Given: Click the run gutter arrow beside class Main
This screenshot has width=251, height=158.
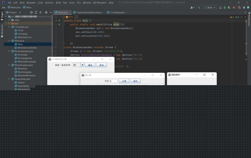Looking at the screenshot, I should [59, 21].
